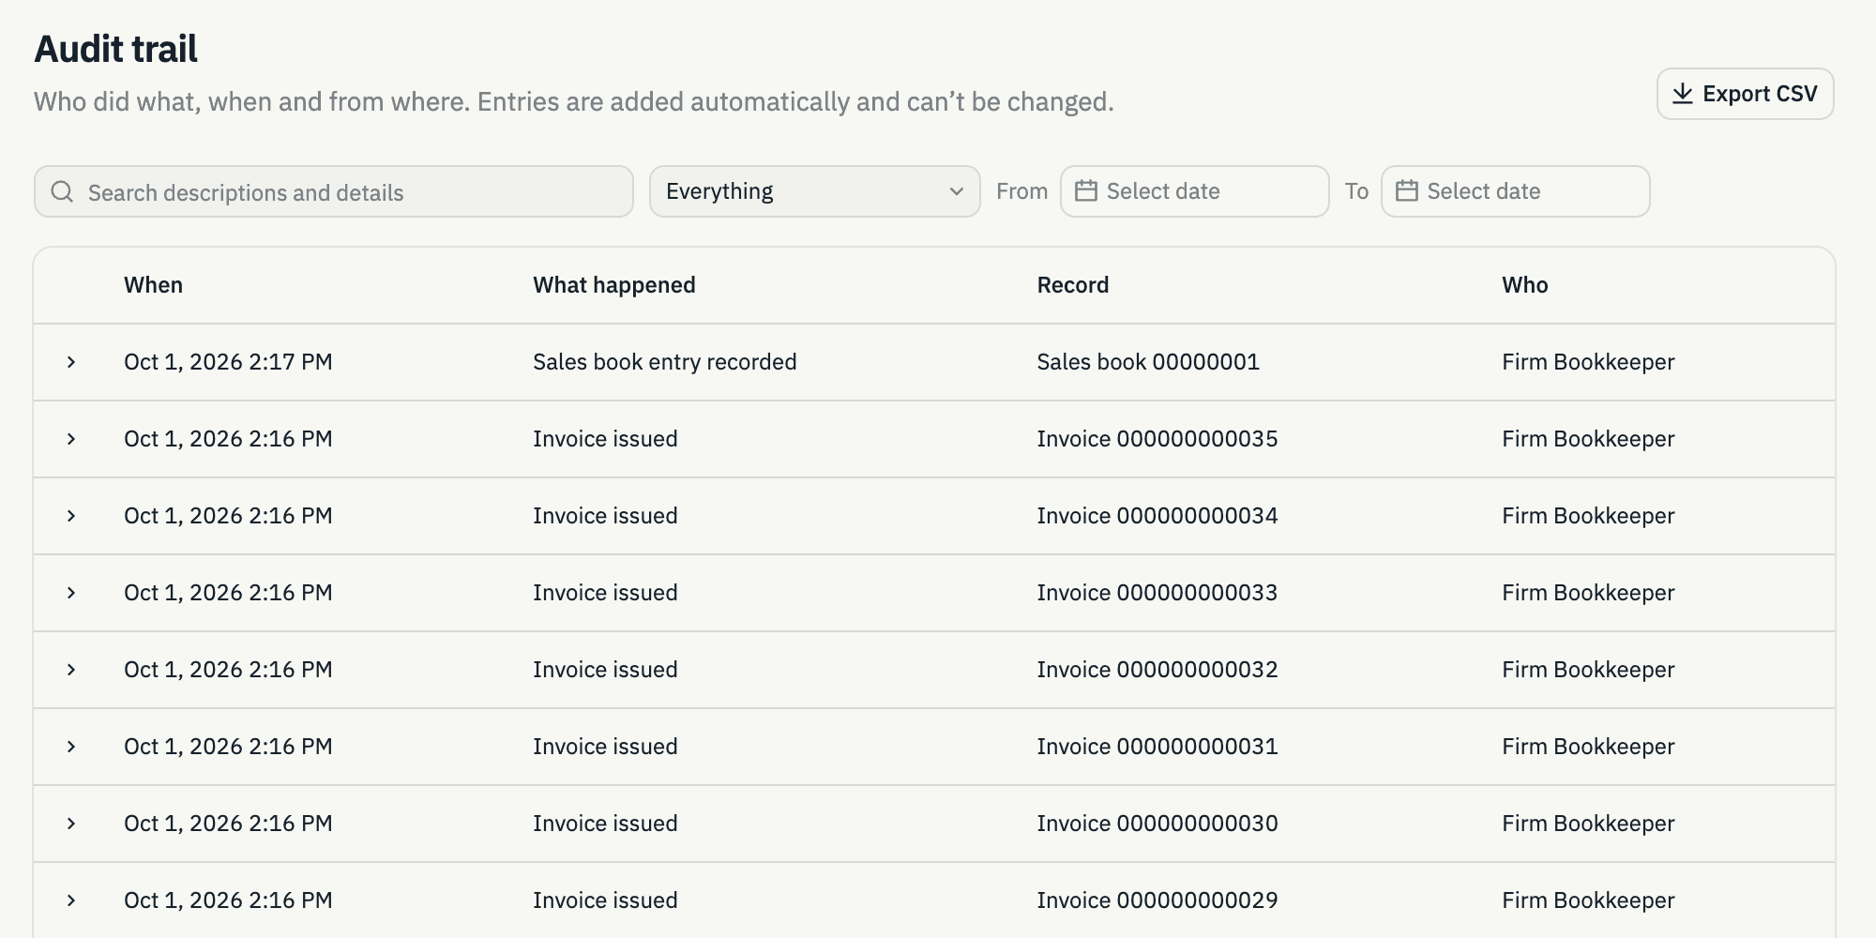The image size is (1876, 938).
Task: Select the Invoice 000000000031 record cell
Action: click(x=1157, y=747)
